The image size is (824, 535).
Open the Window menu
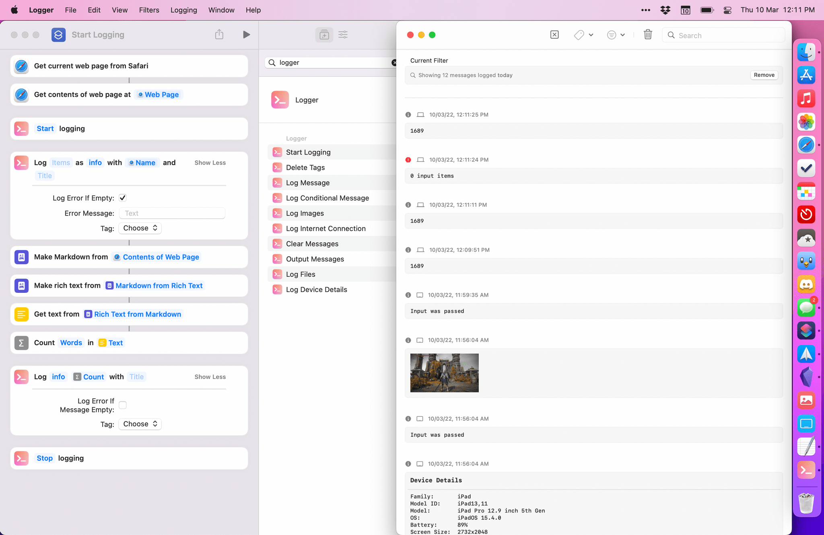[221, 10]
